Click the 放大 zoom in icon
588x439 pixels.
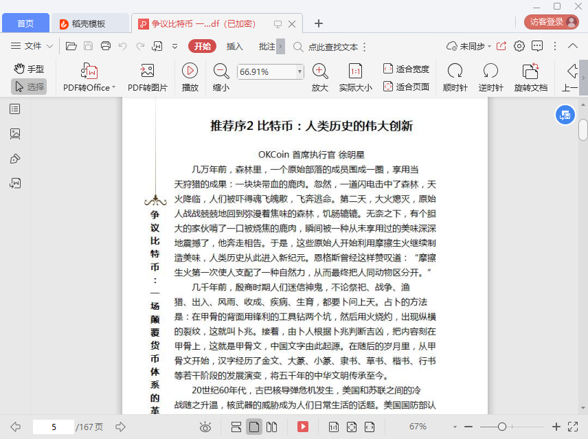(x=319, y=71)
